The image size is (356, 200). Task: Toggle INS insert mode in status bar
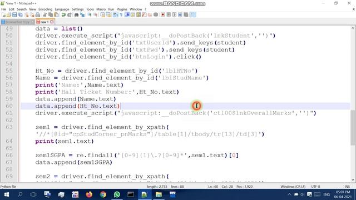(347, 187)
